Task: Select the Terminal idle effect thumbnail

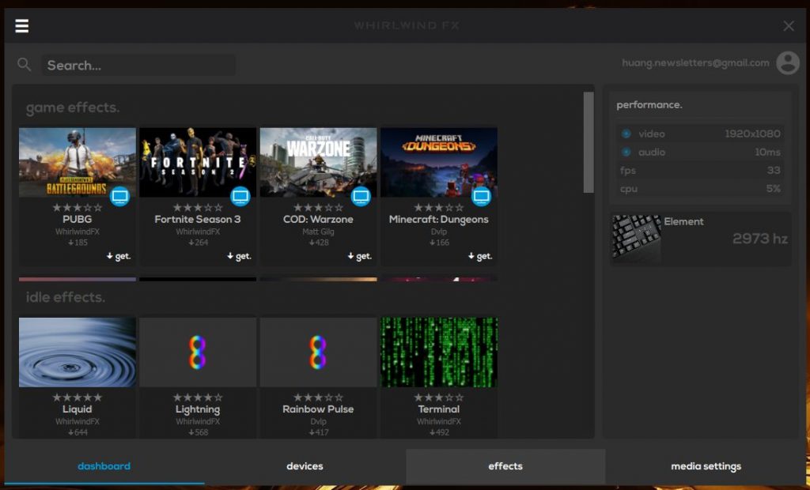Action: click(x=439, y=352)
